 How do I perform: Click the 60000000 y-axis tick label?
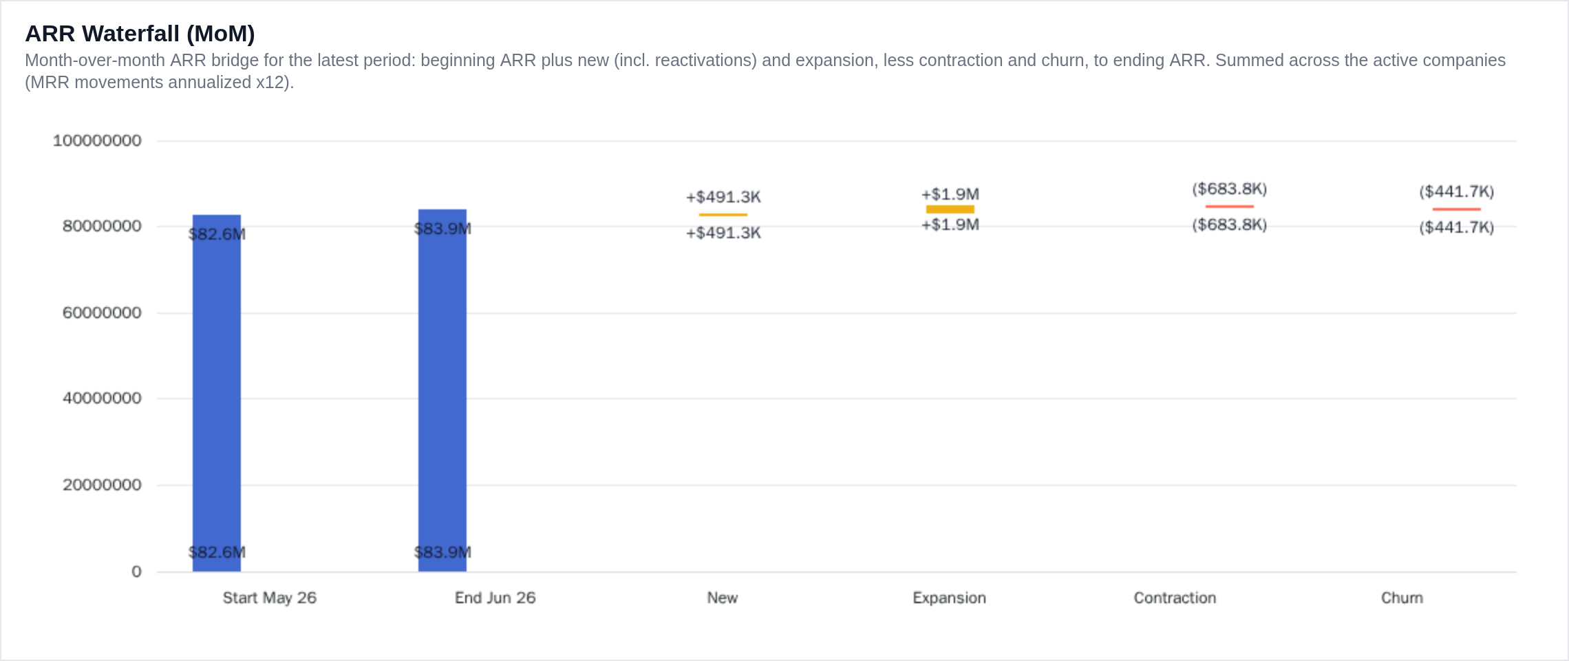point(102,313)
